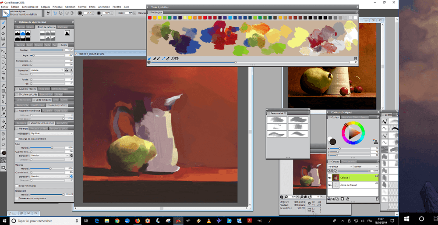Open the Par défaut composite dropdown
The height and width of the screenshot is (225, 438).
pos(340,167)
